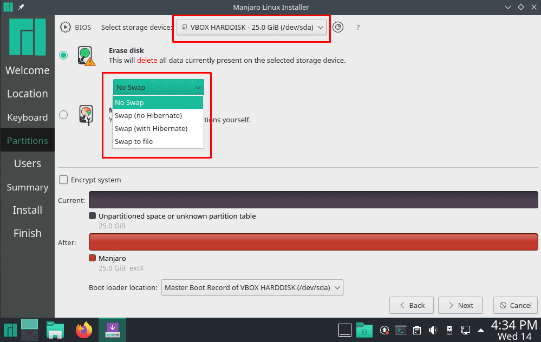Switch to the Users step in sidebar
The height and width of the screenshot is (342, 541).
pyautogui.click(x=27, y=163)
